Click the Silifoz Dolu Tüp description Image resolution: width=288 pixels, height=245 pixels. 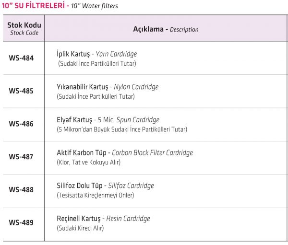(x=105, y=186)
